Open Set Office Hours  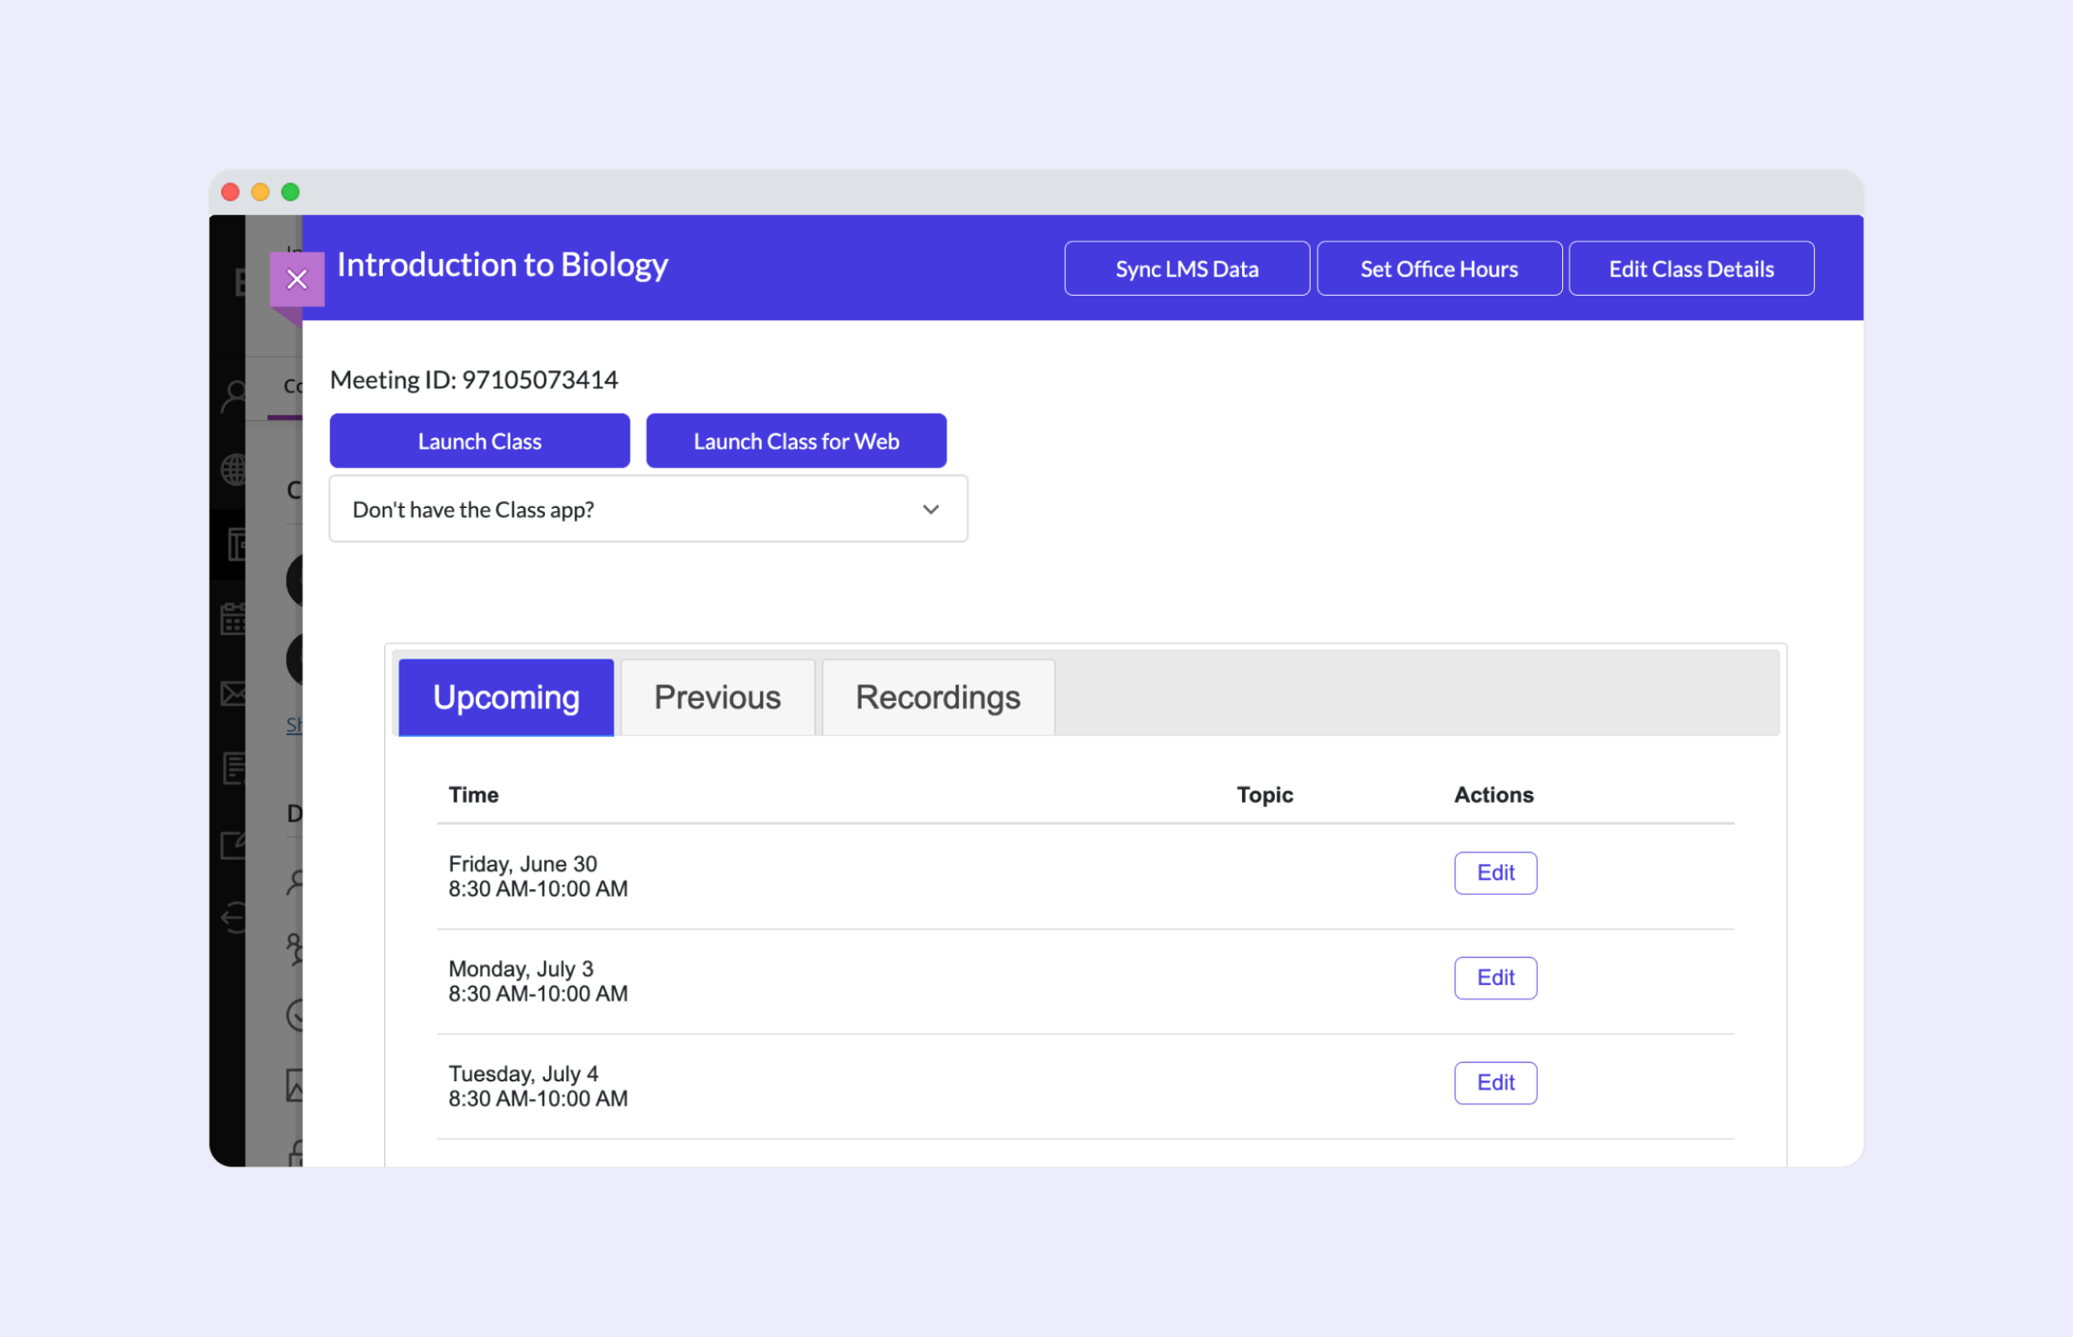point(1439,268)
